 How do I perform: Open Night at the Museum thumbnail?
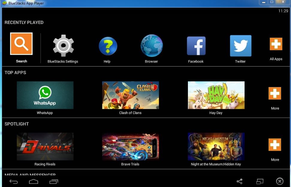click(x=216, y=146)
